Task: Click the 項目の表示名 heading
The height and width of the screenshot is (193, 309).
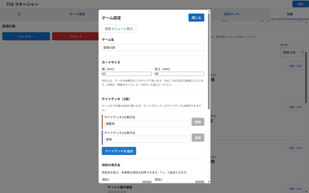Action: [111, 165]
